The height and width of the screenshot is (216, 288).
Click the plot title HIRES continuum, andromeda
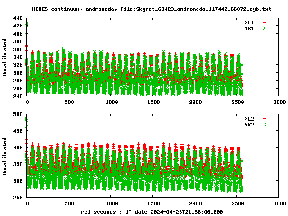click(x=152, y=9)
